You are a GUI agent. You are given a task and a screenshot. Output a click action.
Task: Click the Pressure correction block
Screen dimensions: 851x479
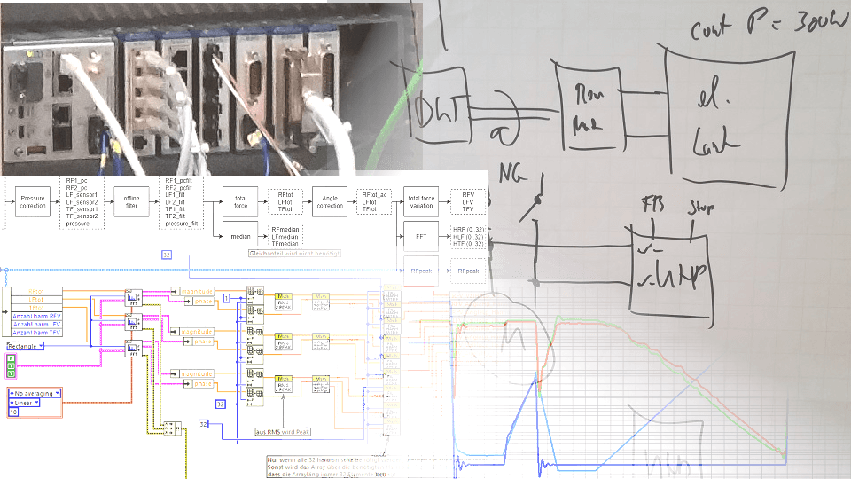pyautogui.click(x=33, y=202)
